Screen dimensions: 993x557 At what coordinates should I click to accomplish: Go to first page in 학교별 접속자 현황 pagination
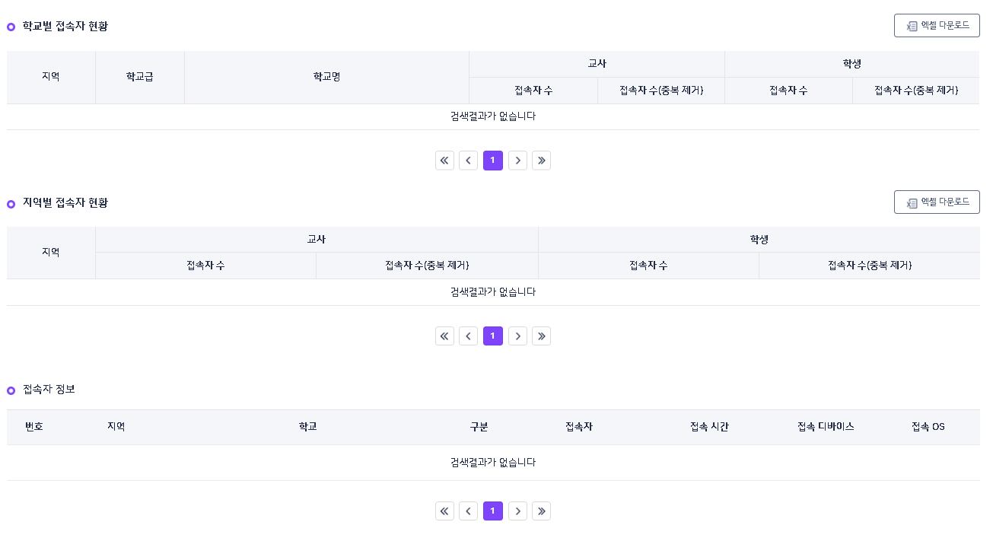(x=444, y=161)
